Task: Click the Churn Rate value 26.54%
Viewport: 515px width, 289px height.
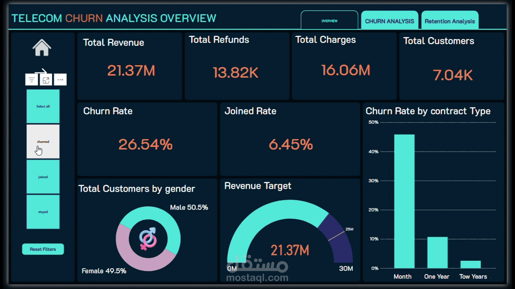Action: [x=145, y=144]
